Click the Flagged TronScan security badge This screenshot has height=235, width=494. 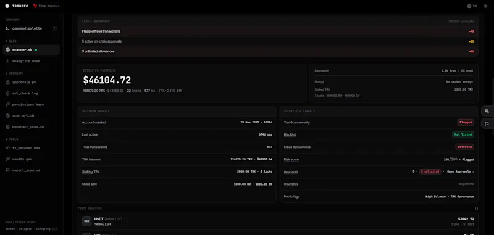coord(466,122)
